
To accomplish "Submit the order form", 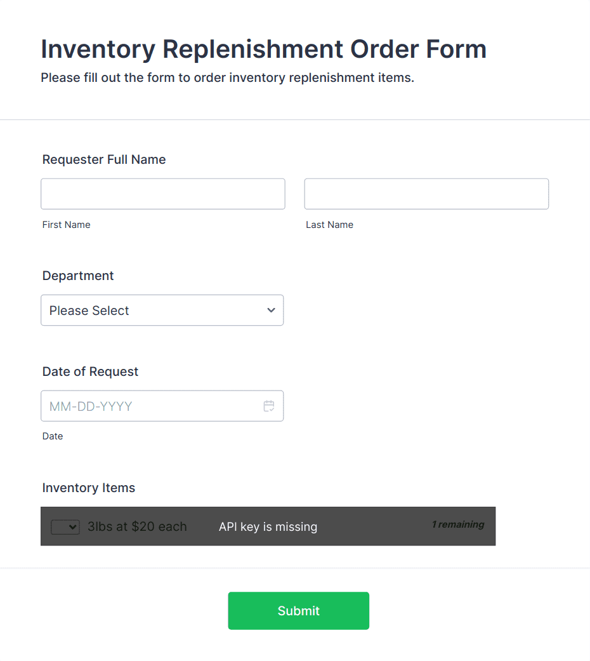I will pyautogui.click(x=299, y=611).
